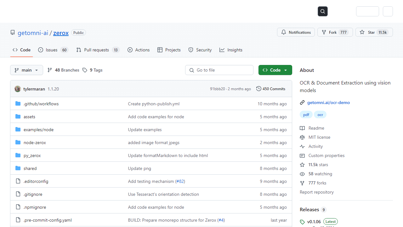The height and width of the screenshot is (227, 403).
Task: Click file icon next to .editorconfig
Action: click(18, 181)
